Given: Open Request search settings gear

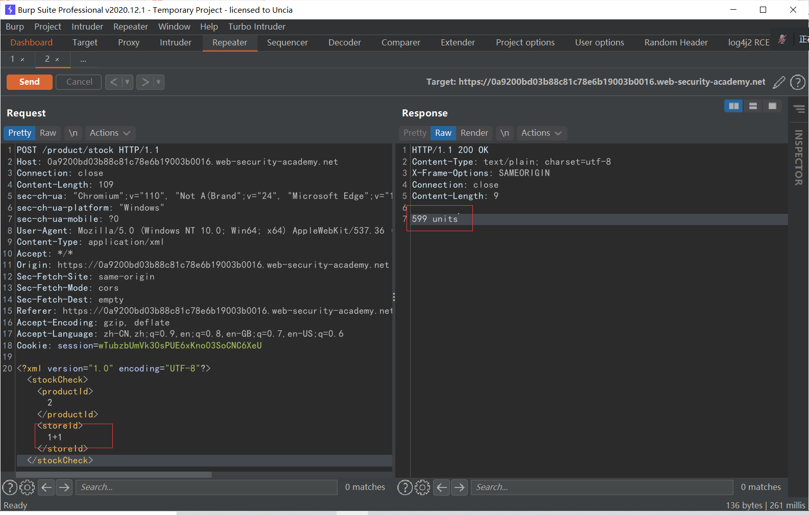Looking at the screenshot, I should coord(27,487).
